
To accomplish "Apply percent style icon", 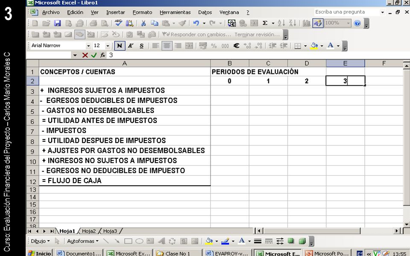I will click(x=214, y=46).
